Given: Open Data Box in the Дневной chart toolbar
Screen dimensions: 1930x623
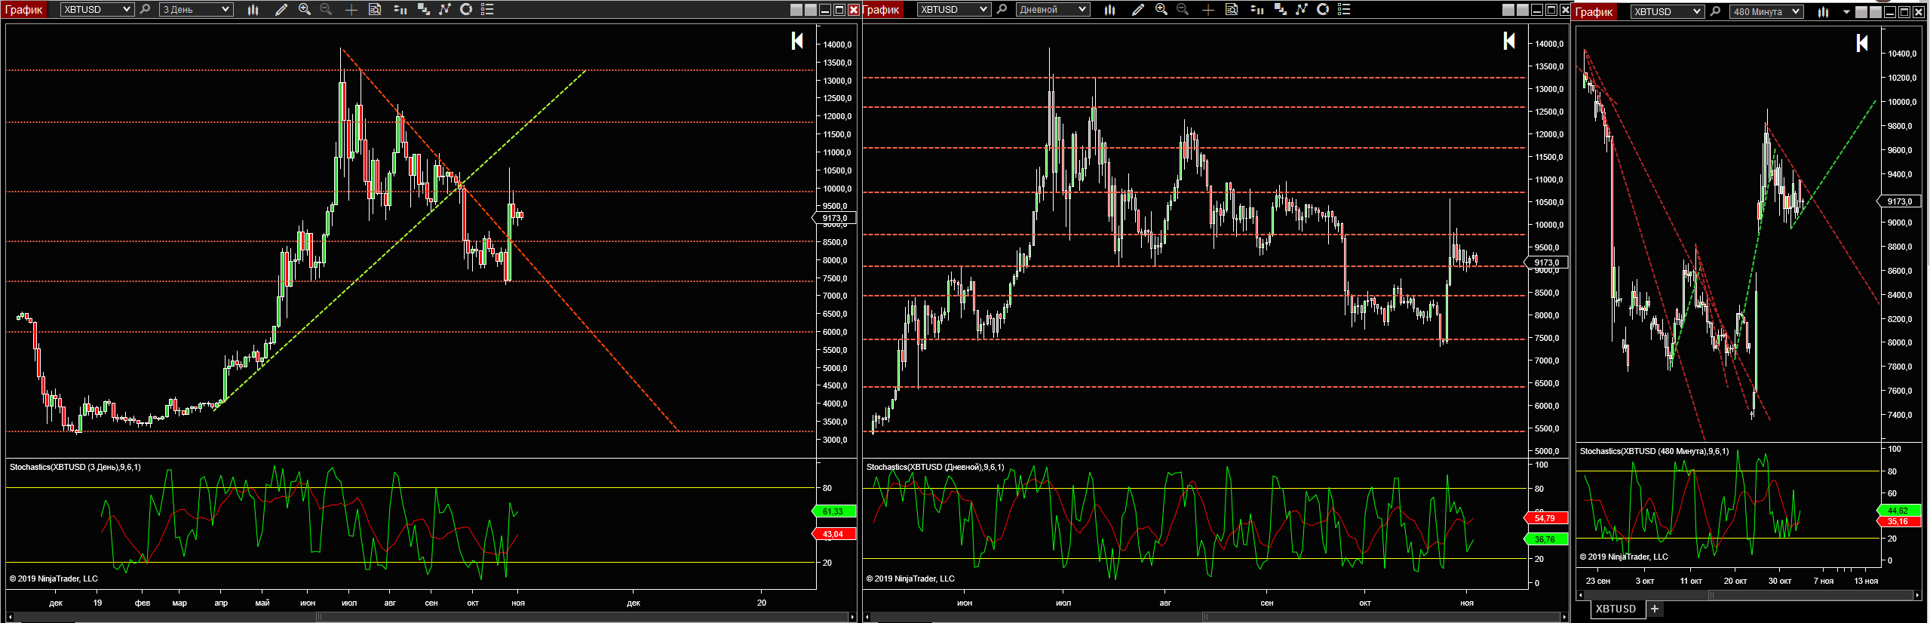Looking at the screenshot, I should 1232,10.
